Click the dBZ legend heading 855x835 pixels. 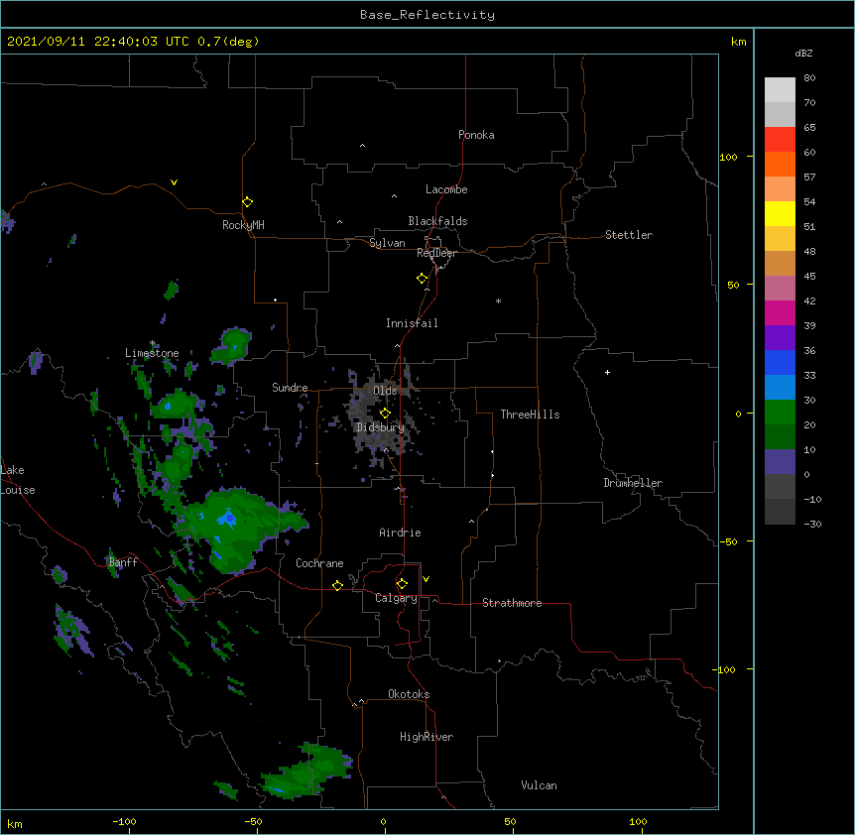[x=803, y=53]
